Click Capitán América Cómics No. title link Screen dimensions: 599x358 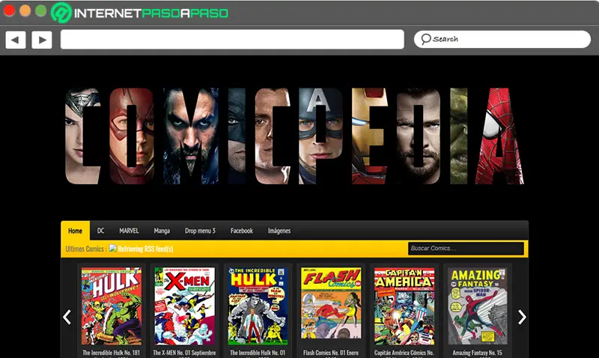[404, 353]
